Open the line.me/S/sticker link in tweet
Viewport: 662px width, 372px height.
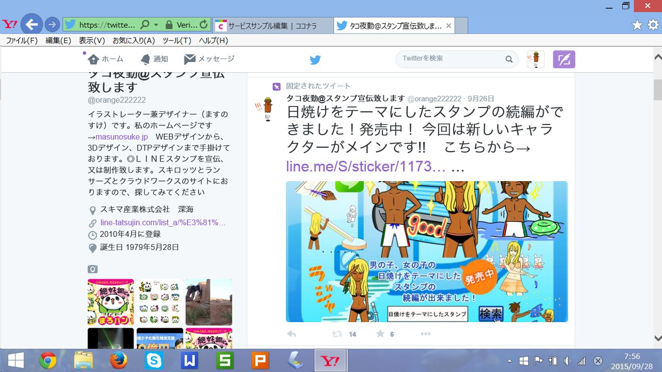tap(366, 166)
